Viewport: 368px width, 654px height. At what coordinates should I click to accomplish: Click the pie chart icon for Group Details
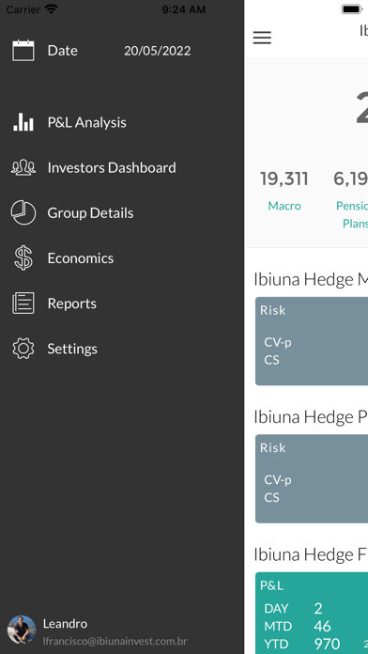[x=23, y=212]
